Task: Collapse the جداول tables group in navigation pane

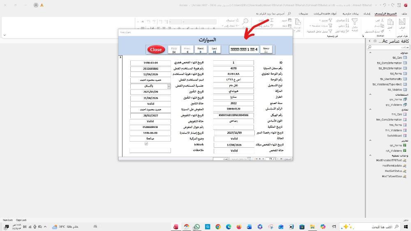Action: pos(370,53)
